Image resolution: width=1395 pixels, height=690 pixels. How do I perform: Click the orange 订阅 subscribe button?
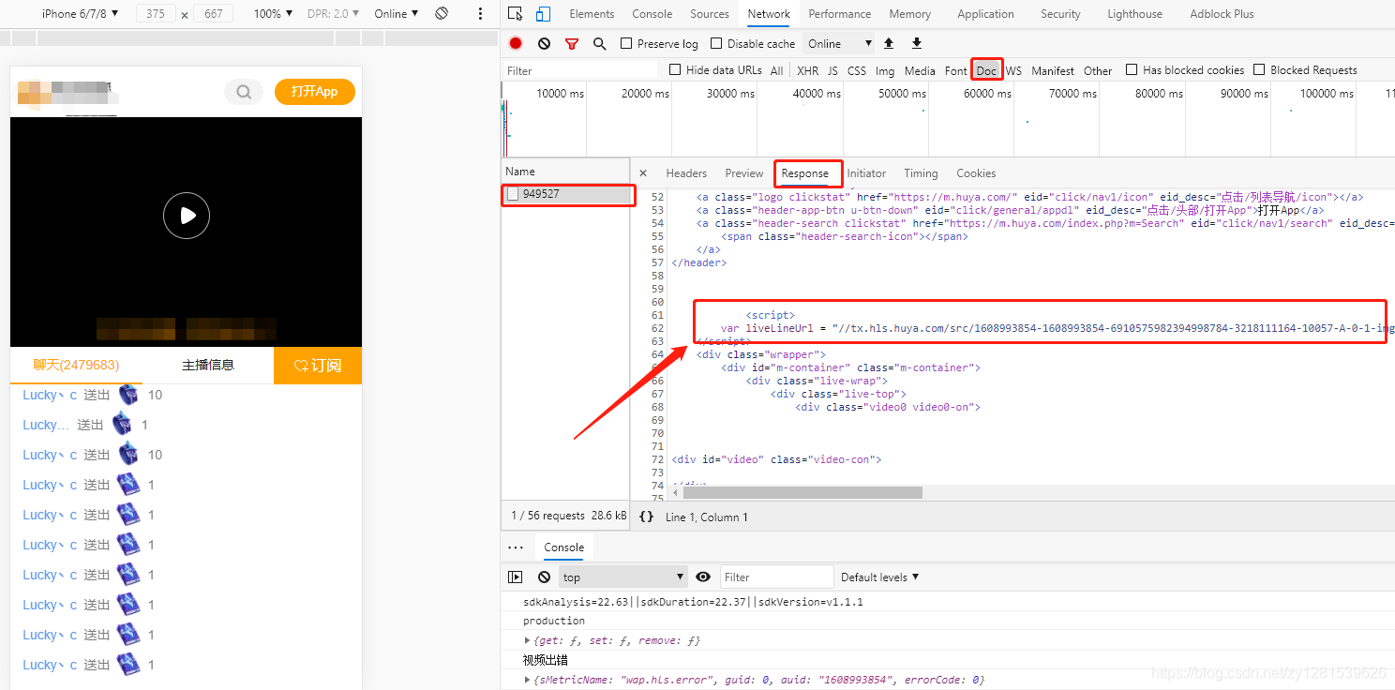pos(318,366)
